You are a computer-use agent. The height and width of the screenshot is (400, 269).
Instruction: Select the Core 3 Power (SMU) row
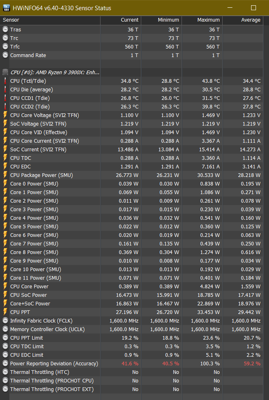click(131, 209)
